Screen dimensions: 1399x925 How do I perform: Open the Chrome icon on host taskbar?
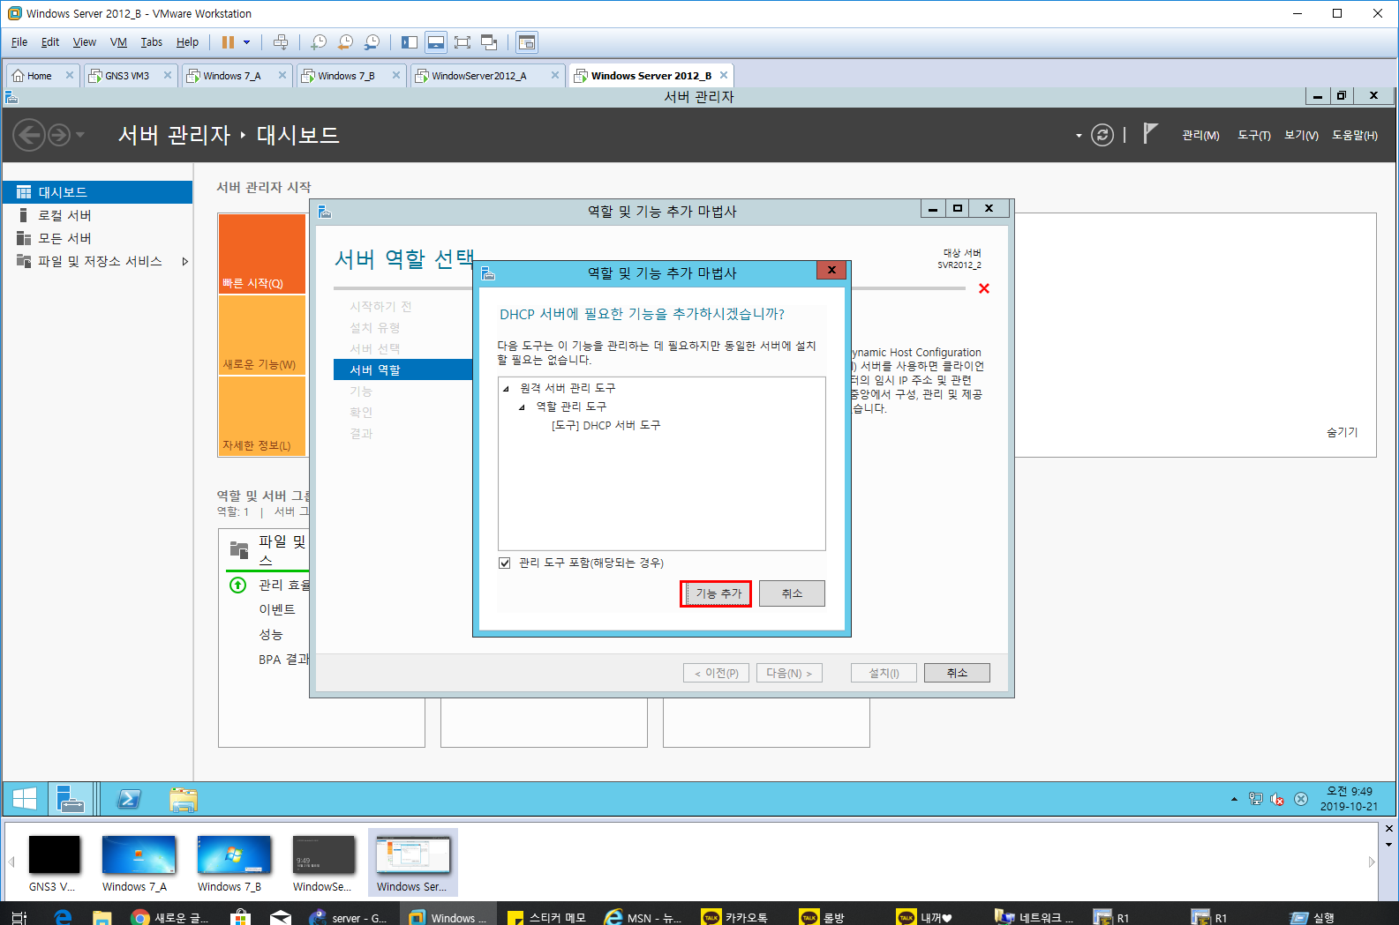pos(139,917)
